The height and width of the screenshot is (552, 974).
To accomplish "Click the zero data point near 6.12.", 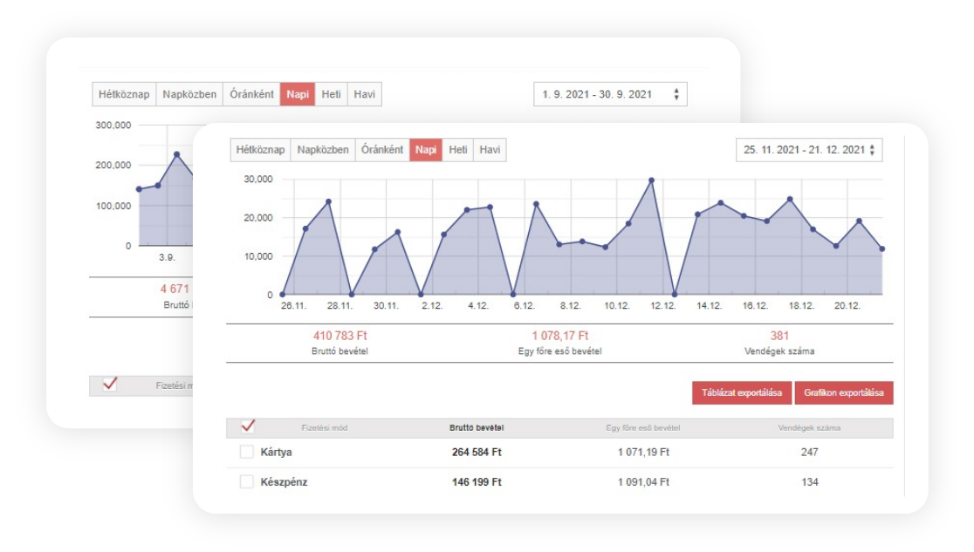I will (x=513, y=295).
